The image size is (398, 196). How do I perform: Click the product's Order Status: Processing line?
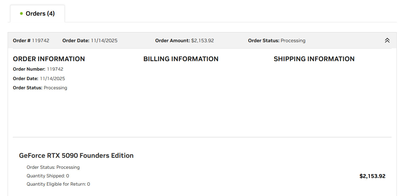(x=53, y=167)
